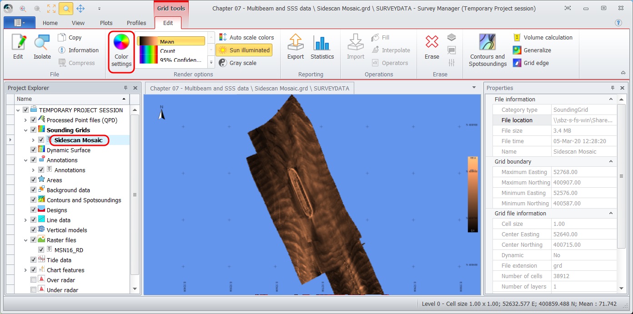Open the Plots ribbon tab
The width and height of the screenshot is (633, 314).
point(106,23)
